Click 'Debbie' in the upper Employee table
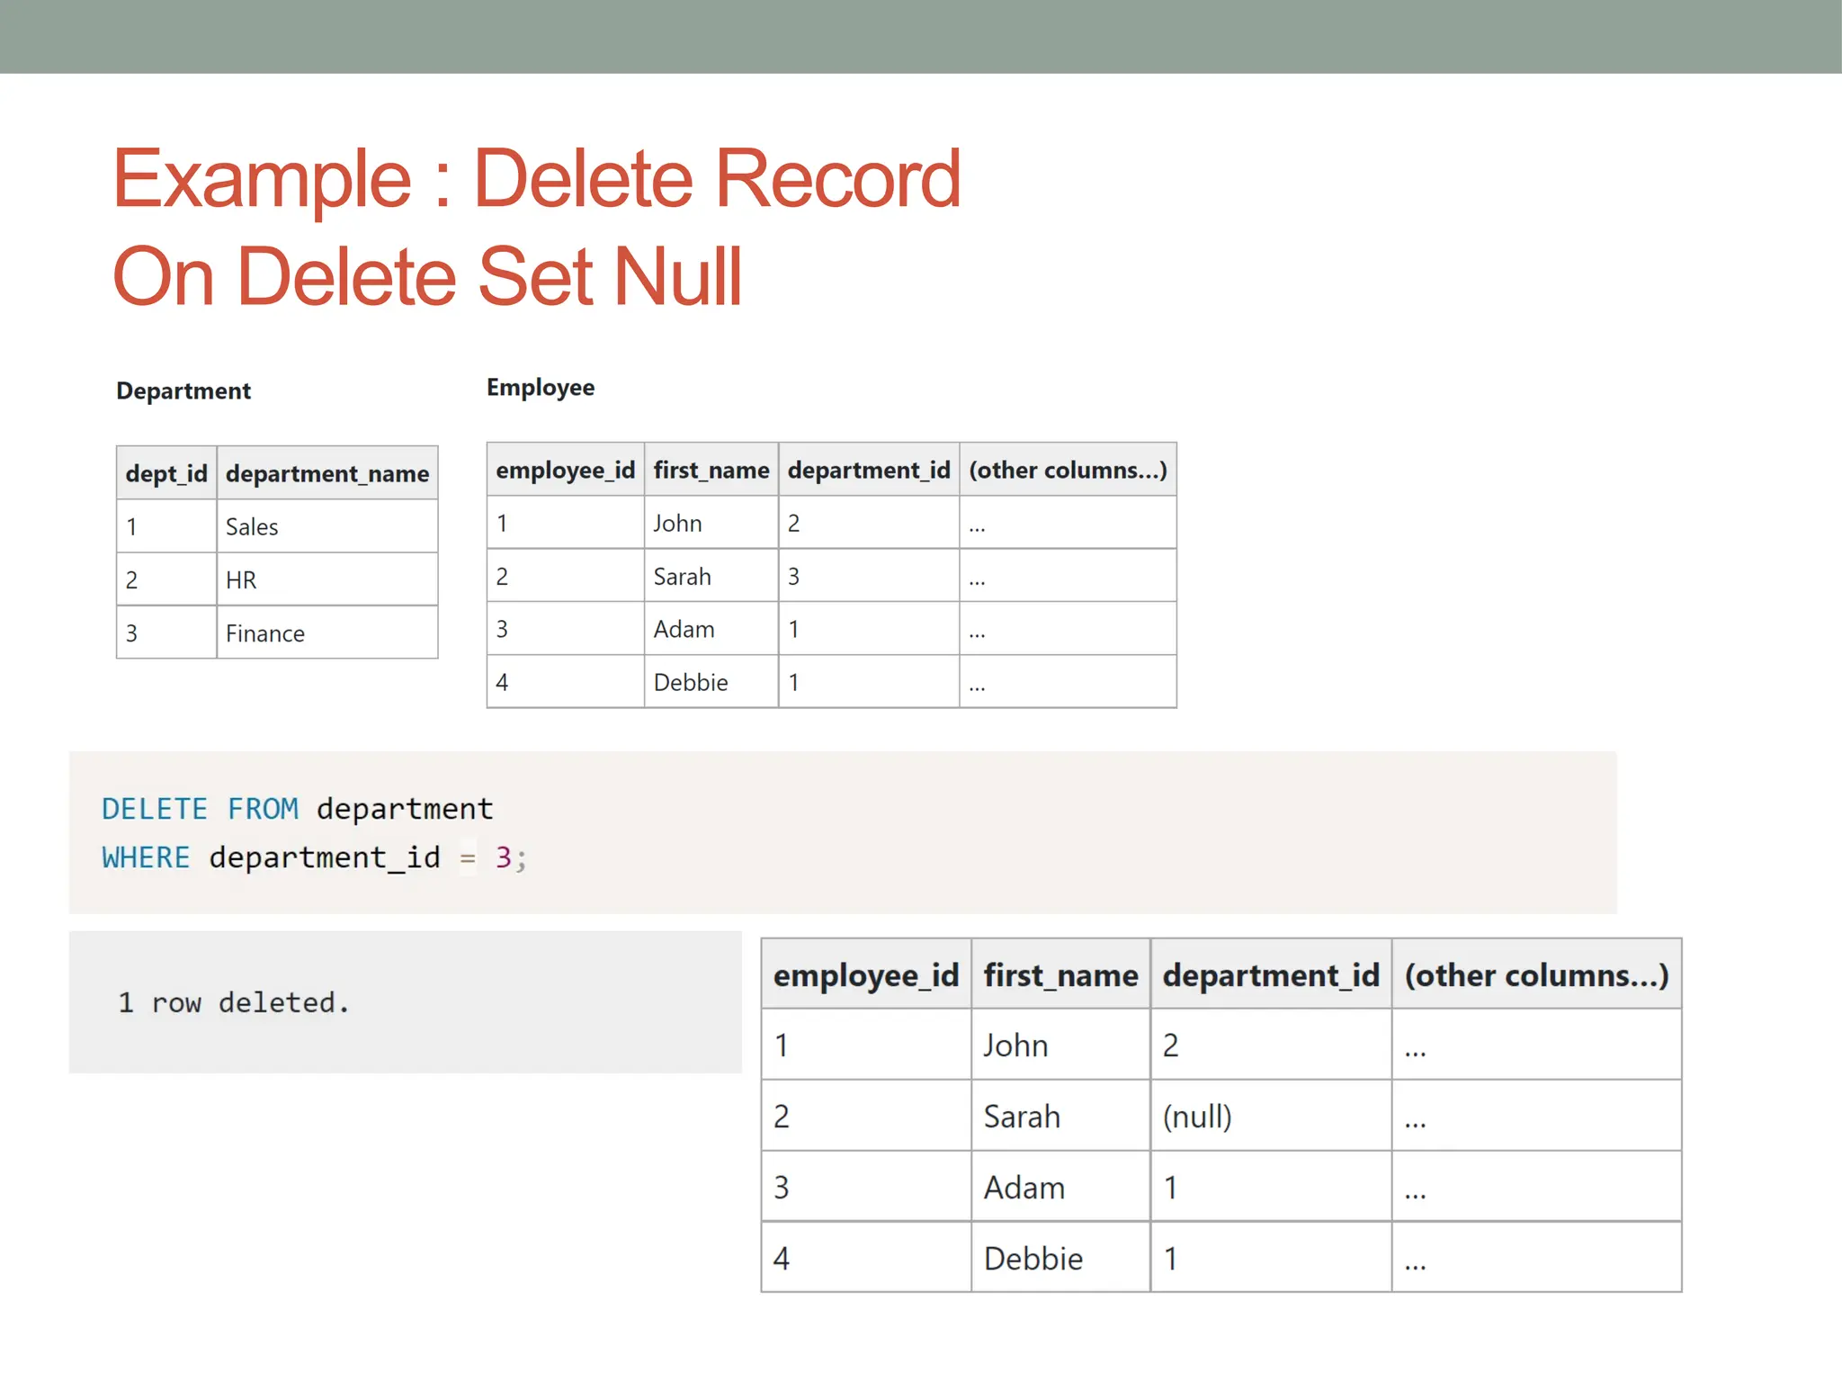1842x1382 pixels. tap(711, 682)
